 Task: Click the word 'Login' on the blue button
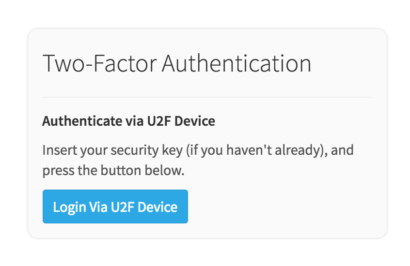(69, 207)
